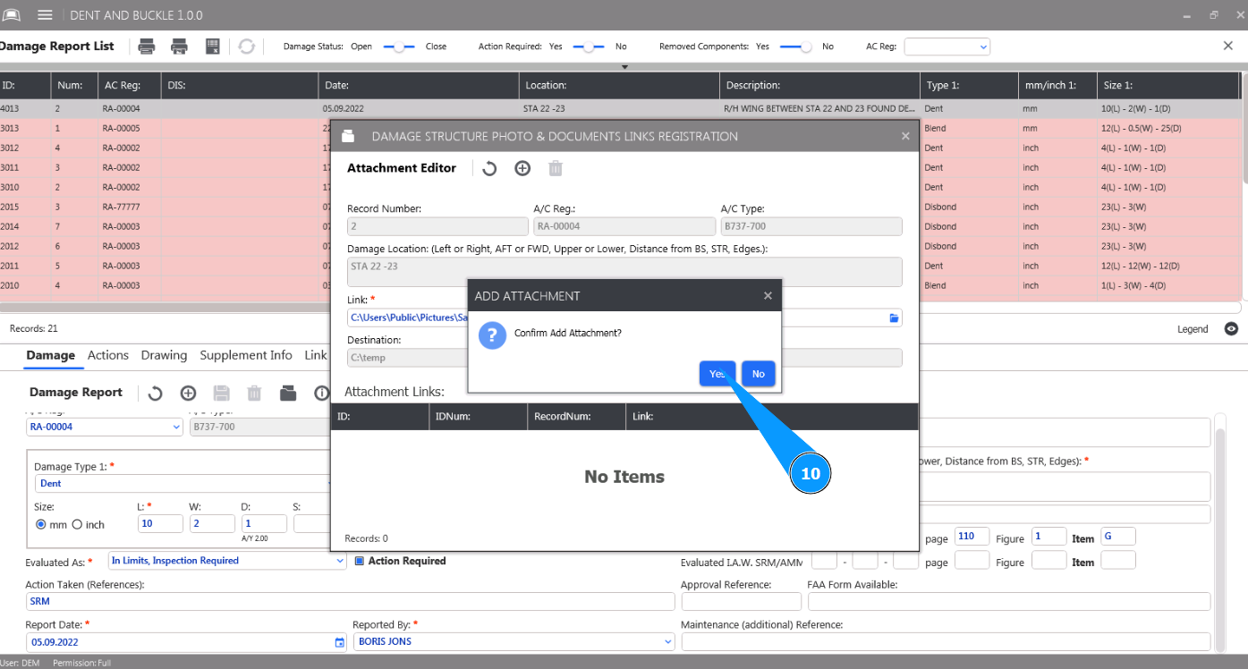
Task: Toggle the Action Required checkbox
Action: click(360, 561)
